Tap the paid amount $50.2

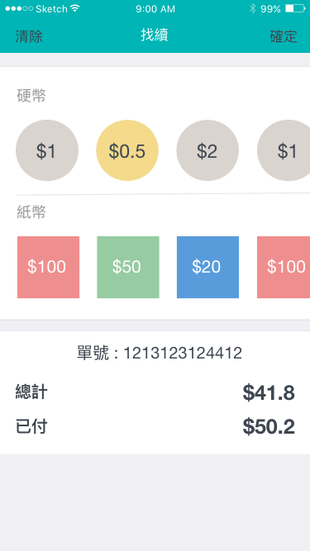(269, 427)
